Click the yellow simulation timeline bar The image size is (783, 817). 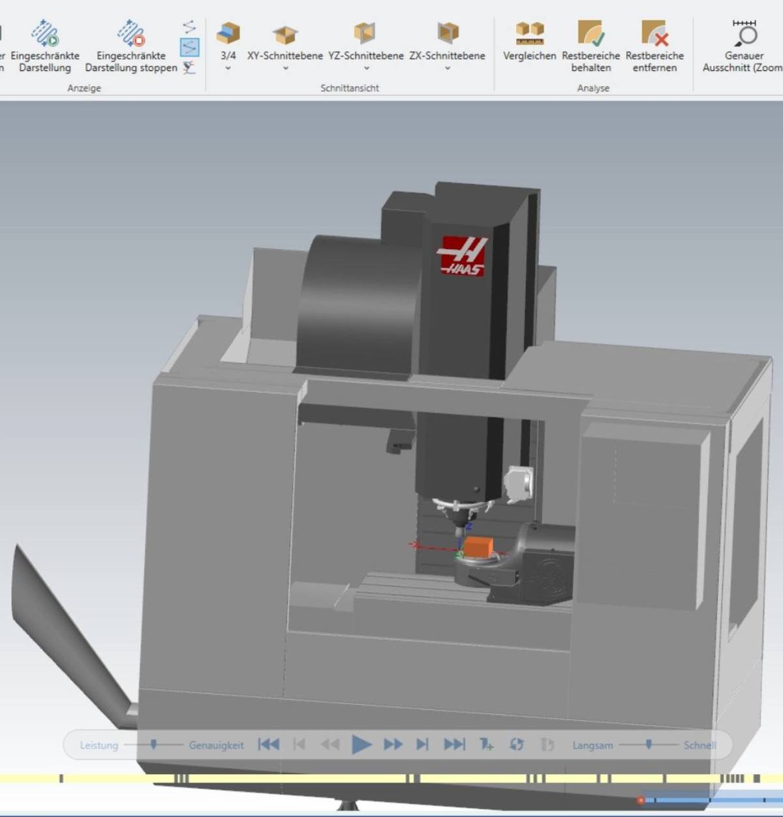(x=391, y=779)
